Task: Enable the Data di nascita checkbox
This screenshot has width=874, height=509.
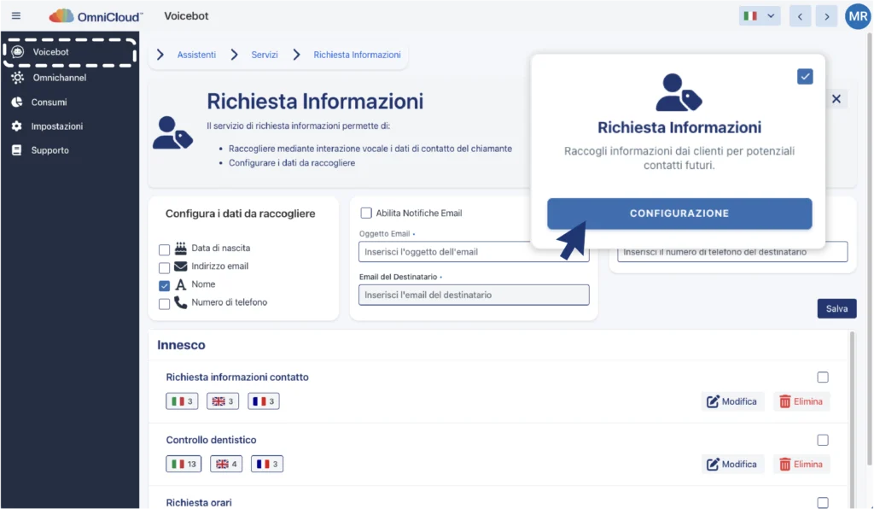Action: 165,249
